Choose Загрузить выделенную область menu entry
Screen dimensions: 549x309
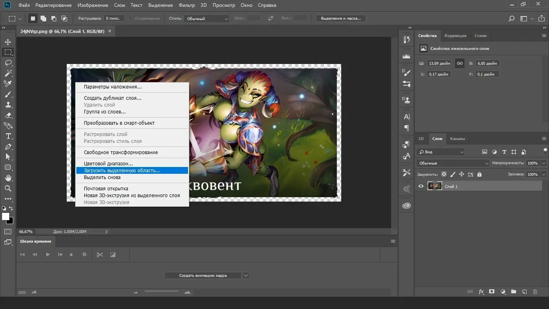click(132, 171)
